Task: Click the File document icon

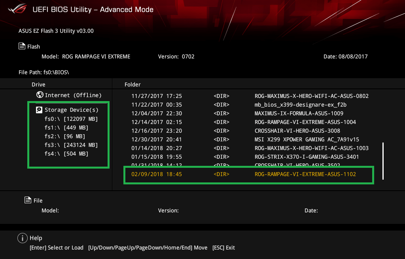Action: pos(28,200)
